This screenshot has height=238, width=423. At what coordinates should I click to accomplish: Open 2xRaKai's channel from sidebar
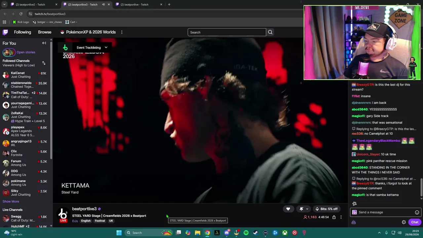25,117
